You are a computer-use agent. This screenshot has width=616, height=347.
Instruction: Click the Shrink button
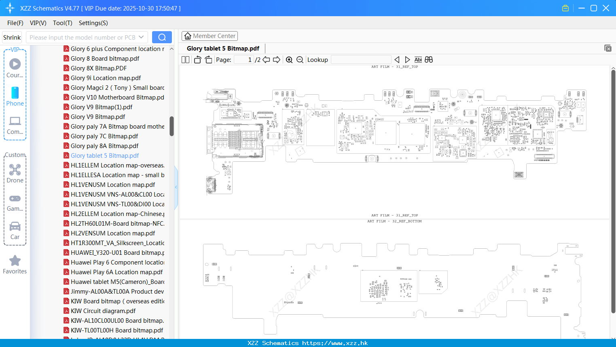12,37
